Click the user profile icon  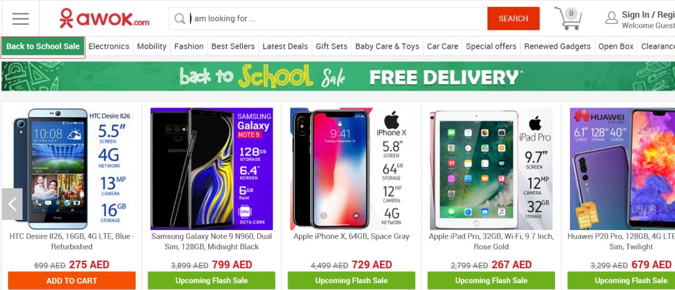coord(611,18)
